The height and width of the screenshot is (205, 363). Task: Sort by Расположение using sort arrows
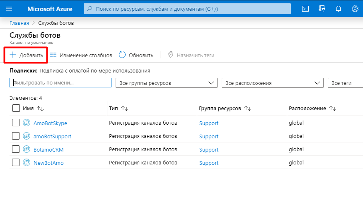pyautogui.click(x=333, y=109)
